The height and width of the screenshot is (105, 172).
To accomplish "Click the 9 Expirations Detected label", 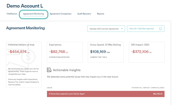I will (59, 57).
